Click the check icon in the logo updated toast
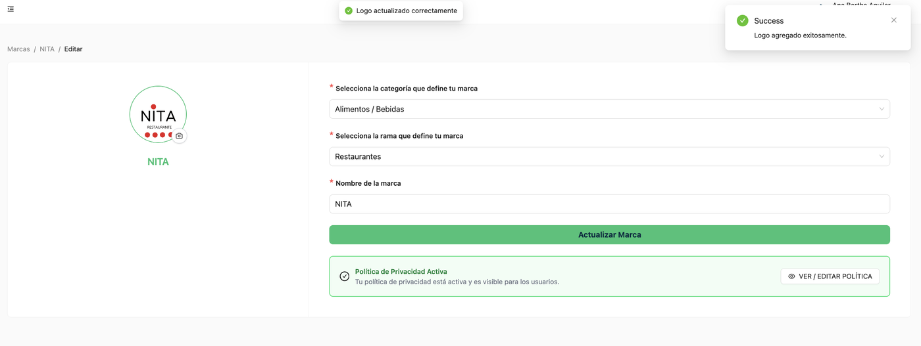The height and width of the screenshot is (346, 921). click(349, 11)
